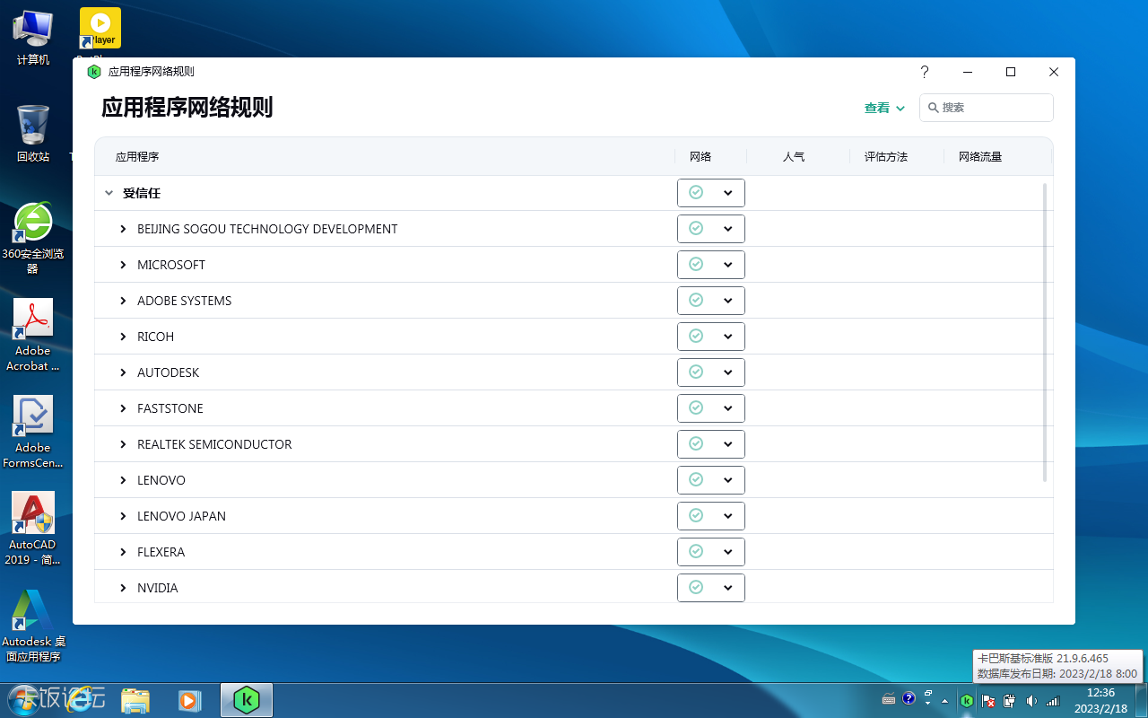
Task: Expand the LENOVO JAPAN row
Action: coord(124,516)
